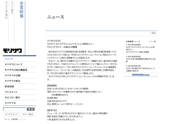169x124 pixels.
Task: Open the モリサワストア link
Action: pyautogui.click(x=11, y=114)
